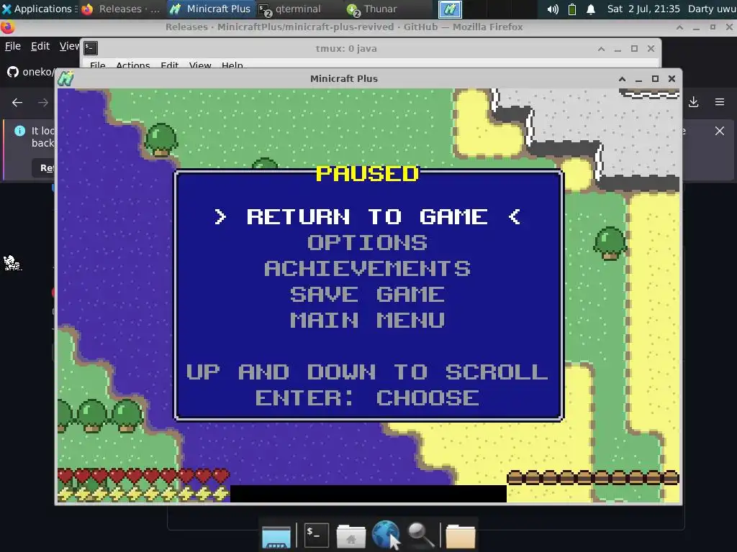Shade the tmux terminal window with the up-arrow
Screen dimensions: 737x552
coord(601,48)
